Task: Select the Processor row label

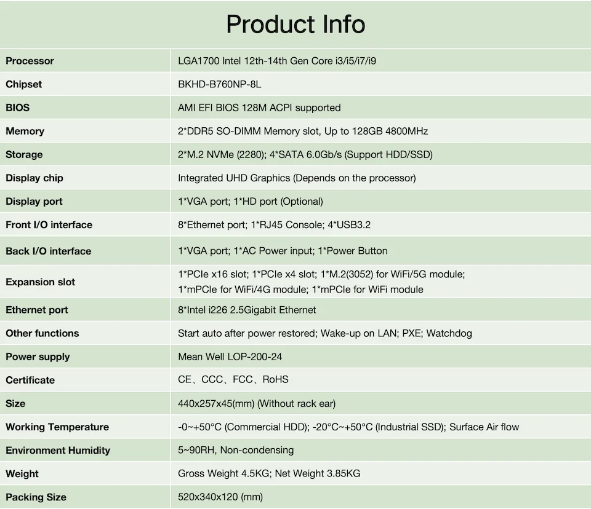Action: [x=30, y=61]
